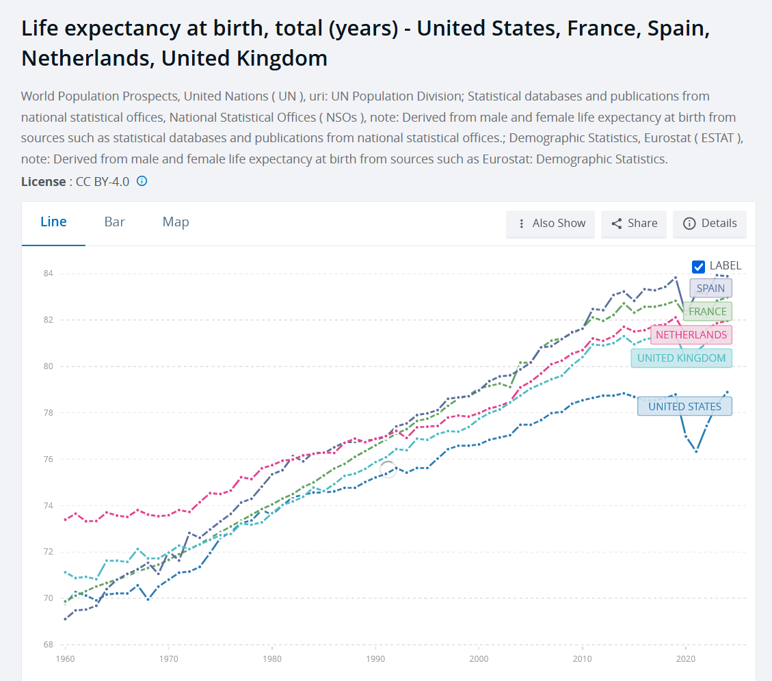This screenshot has height=681, width=772.
Task: Open the Share button
Action: (x=634, y=224)
